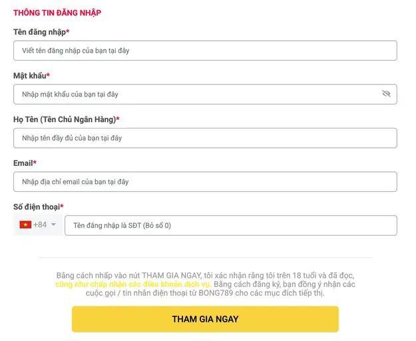Click the Số điện thoại phone number field
Image resolution: width=416 pixels, height=341 pixels.
(x=230, y=225)
